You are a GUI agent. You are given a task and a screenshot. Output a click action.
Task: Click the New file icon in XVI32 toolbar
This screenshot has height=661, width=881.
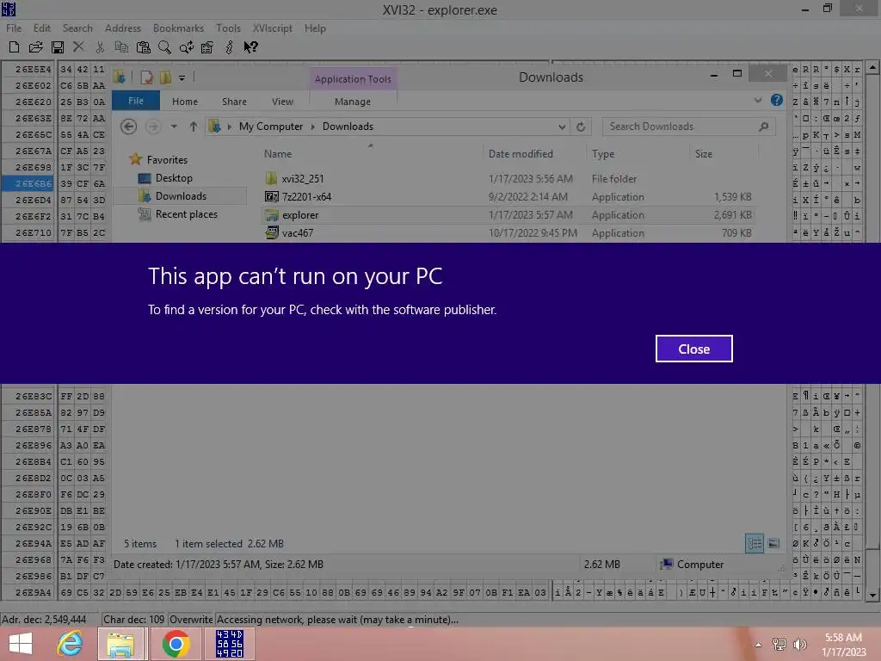[x=15, y=47]
